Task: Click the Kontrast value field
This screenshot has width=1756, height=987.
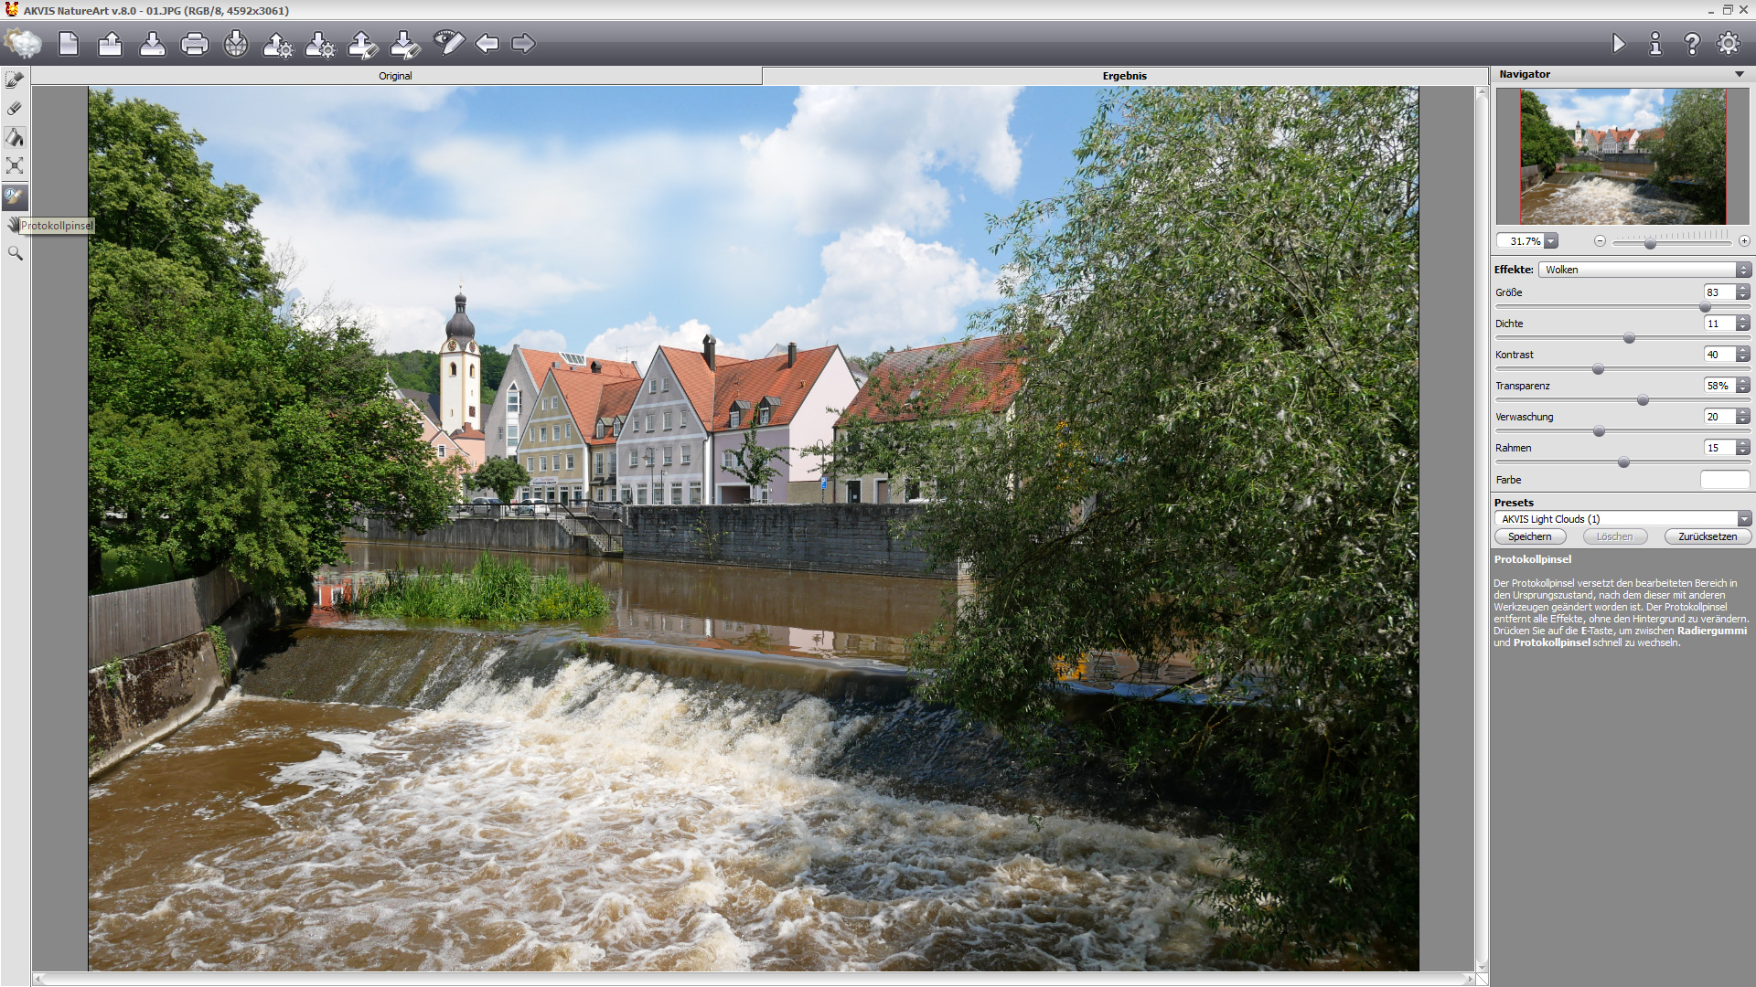Action: (x=1719, y=355)
